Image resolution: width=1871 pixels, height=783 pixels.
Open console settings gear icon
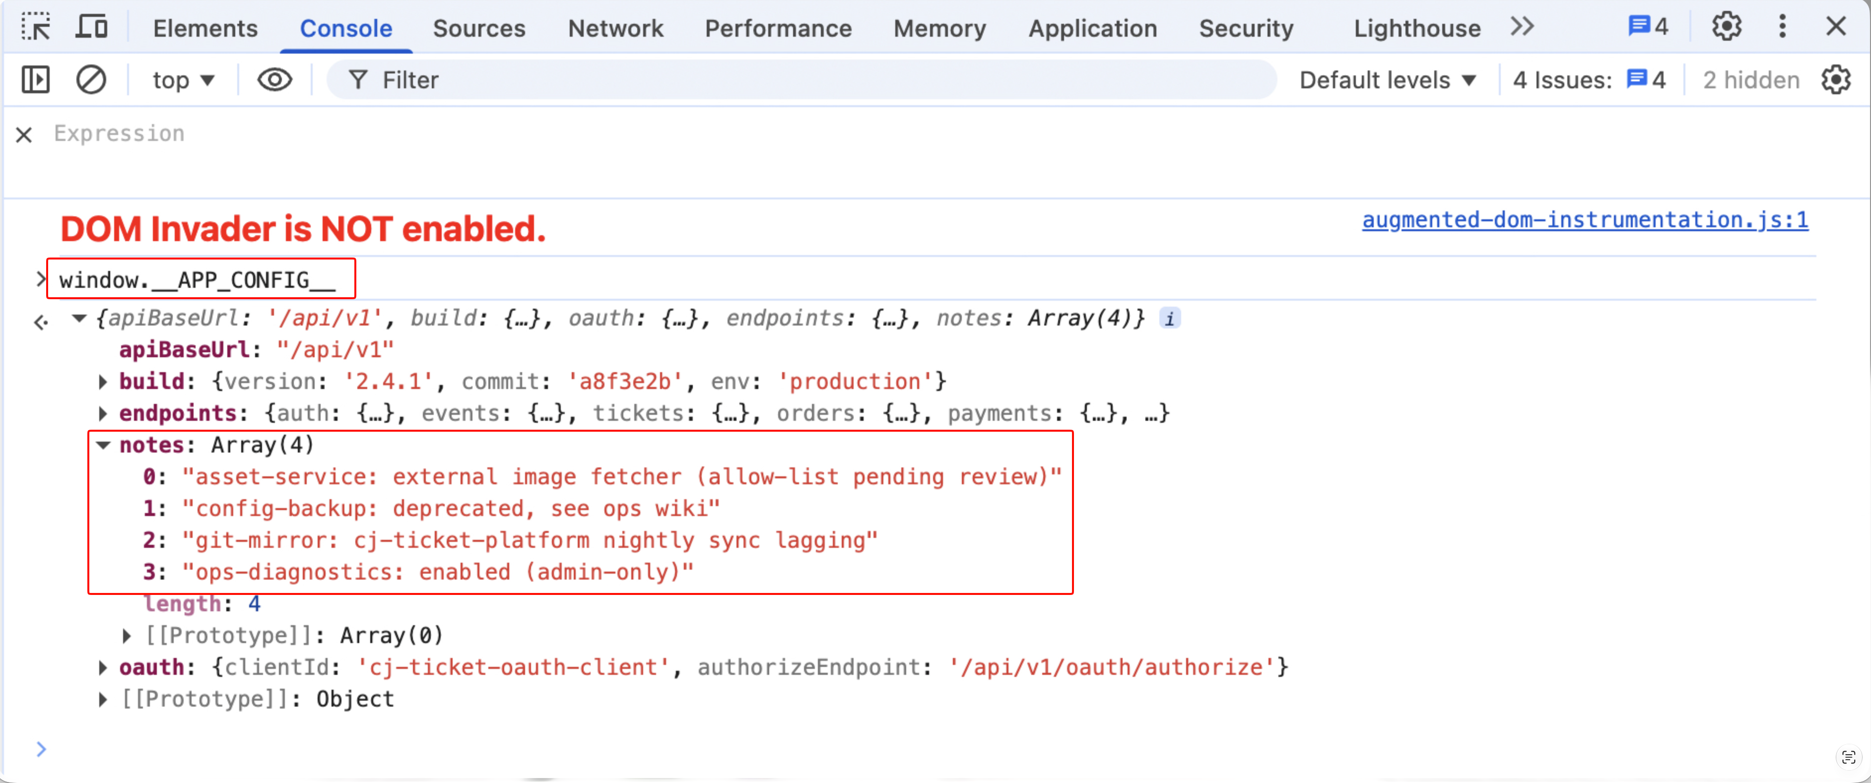click(1835, 80)
